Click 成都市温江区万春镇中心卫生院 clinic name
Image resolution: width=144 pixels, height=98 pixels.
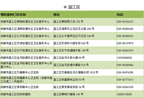[x=20, y=72]
